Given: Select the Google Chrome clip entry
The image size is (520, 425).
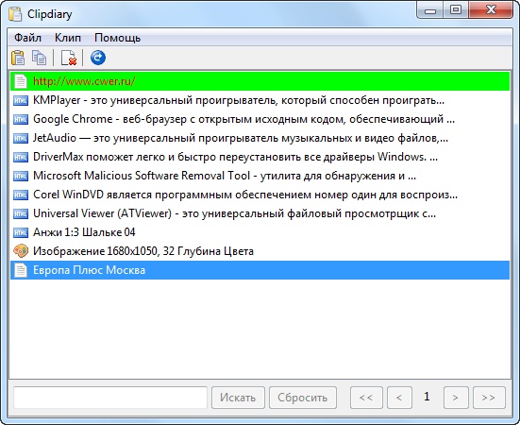Looking at the screenshot, I should click(x=260, y=119).
